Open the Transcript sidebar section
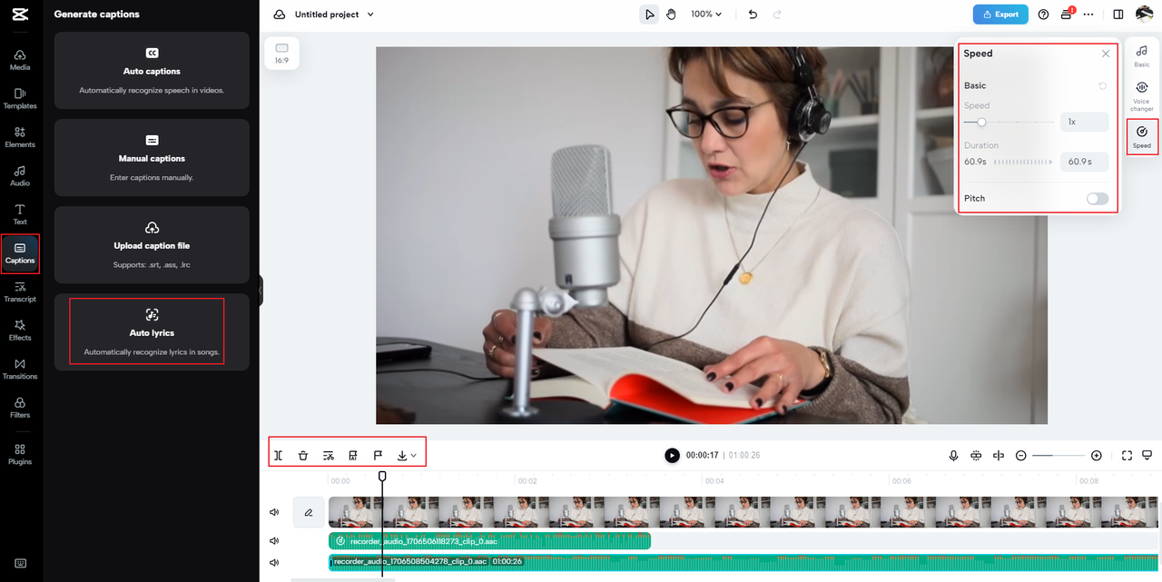The width and height of the screenshot is (1162, 582). (20, 292)
